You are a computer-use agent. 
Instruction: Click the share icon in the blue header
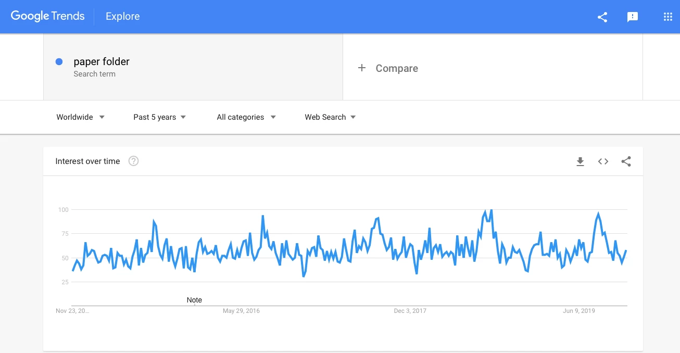pyautogui.click(x=602, y=17)
